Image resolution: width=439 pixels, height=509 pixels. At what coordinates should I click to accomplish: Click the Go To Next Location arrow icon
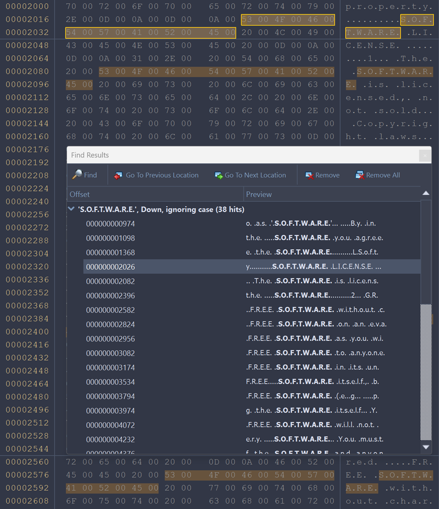pos(219,175)
